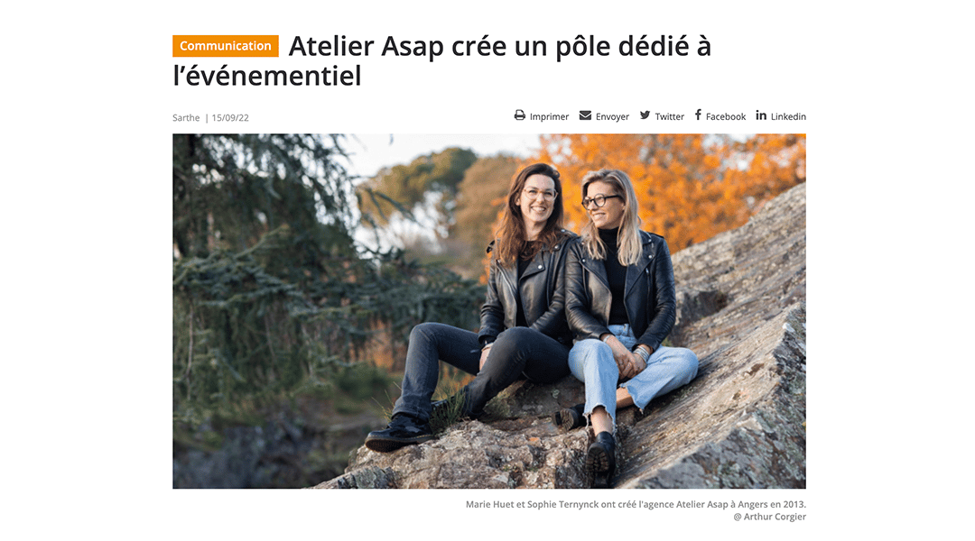
Task: Click the caption naming Marie Huet and Sophie Ternynck
Action: (x=636, y=504)
